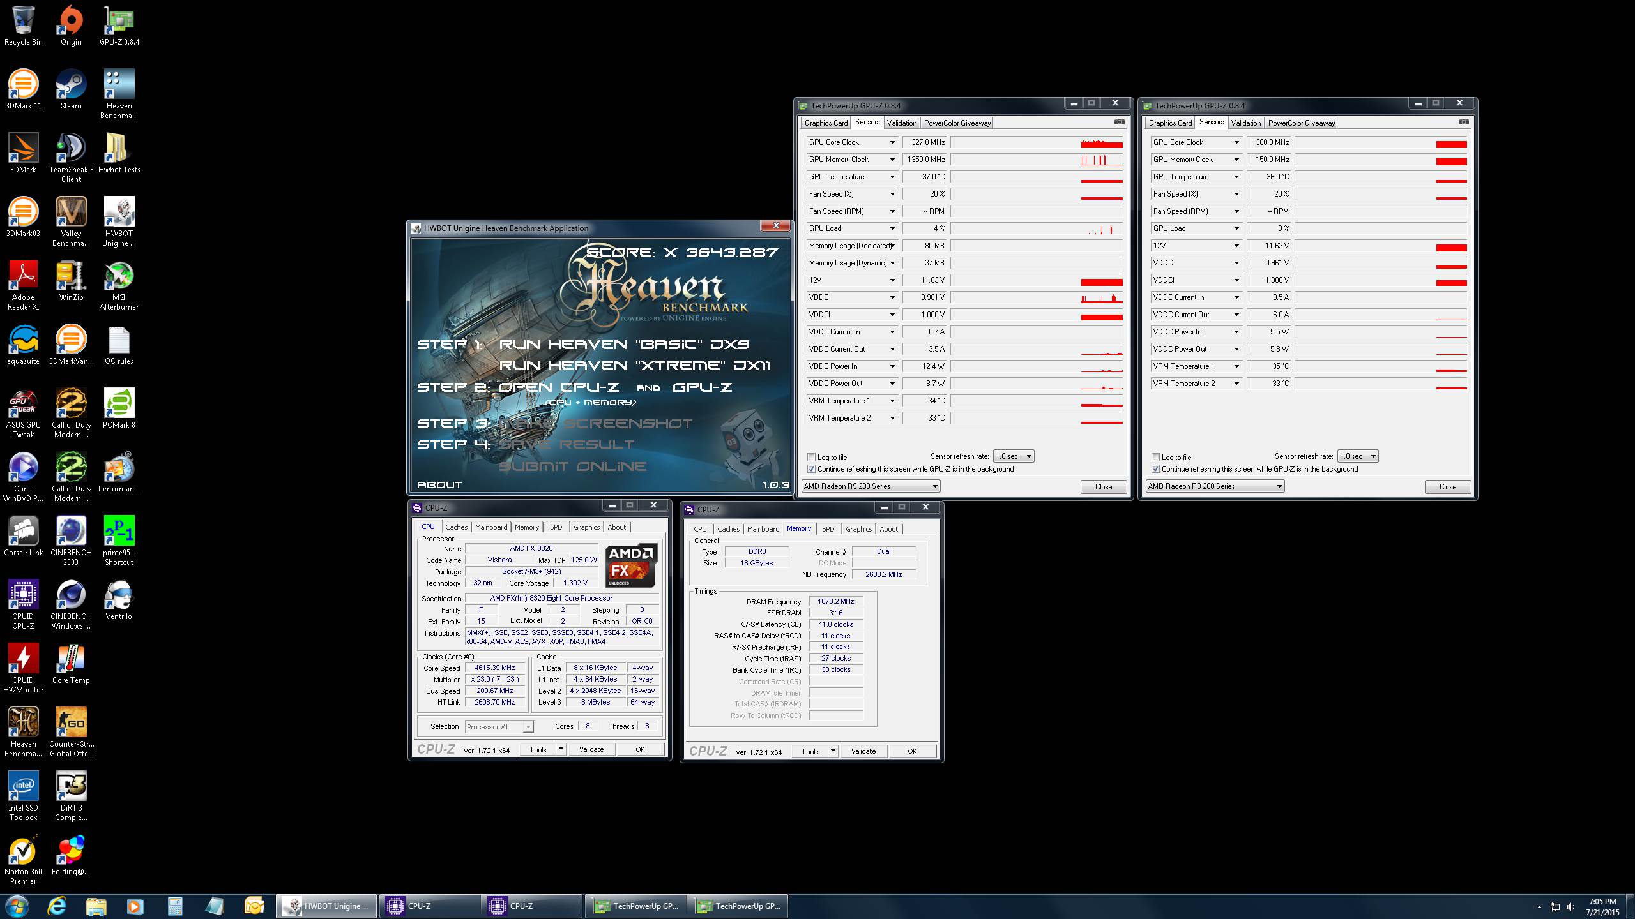
Task: Open the Core Temp desktop icon
Action: (x=71, y=664)
